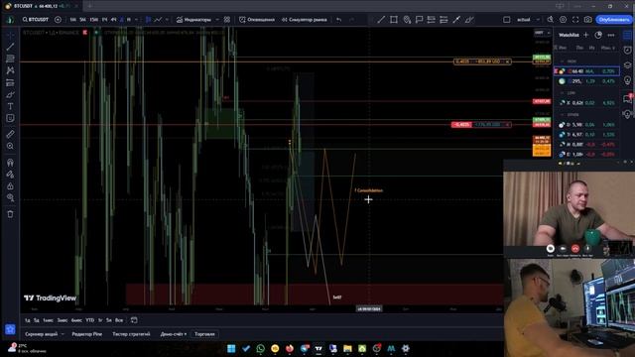Select watchlist row with price 6.97
Viewport: 635px width, 357px height.
click(586, 135)
